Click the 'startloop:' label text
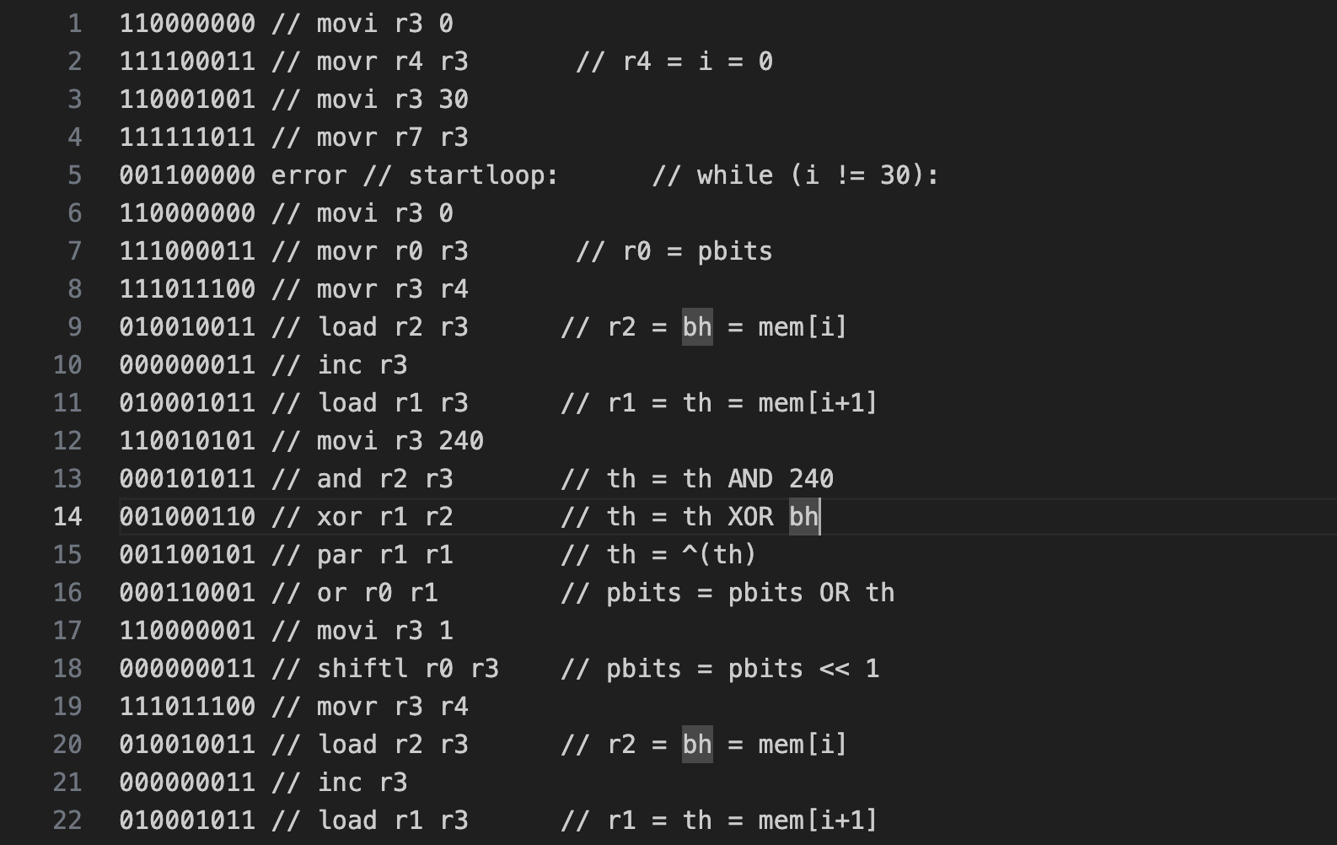Screen dimensions: 1337x845 483,175
